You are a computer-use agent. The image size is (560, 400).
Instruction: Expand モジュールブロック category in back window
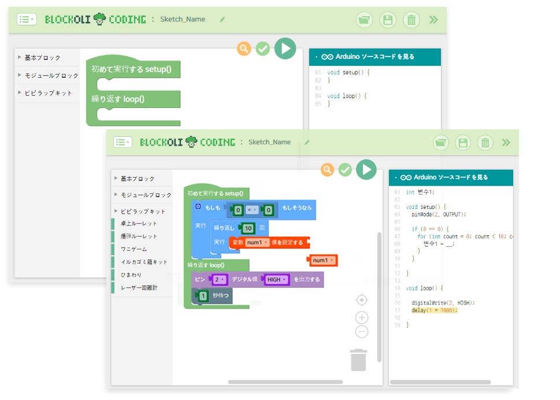point(47,75)
